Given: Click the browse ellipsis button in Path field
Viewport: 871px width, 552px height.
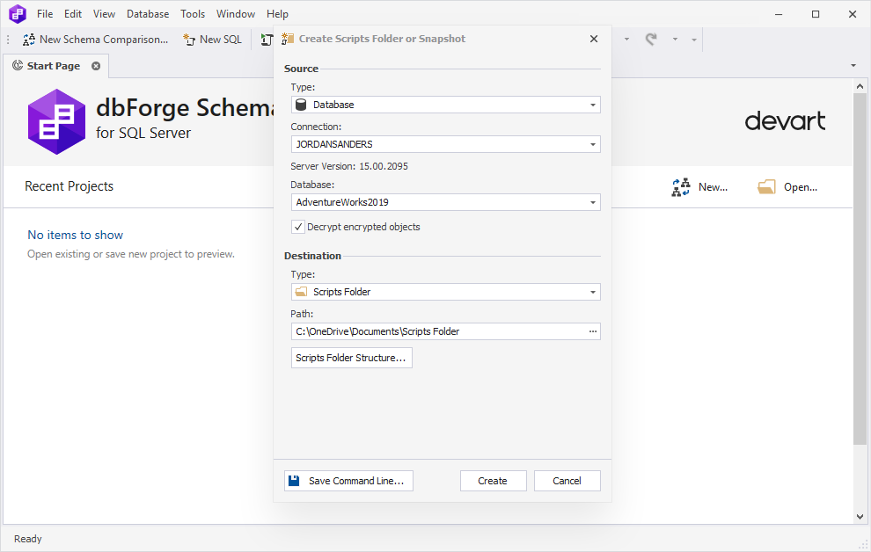Looking at the screenshot, I should click(593, 331).
